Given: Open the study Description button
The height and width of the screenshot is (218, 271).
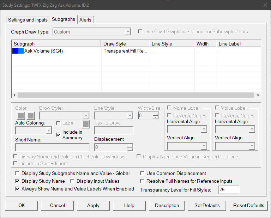Looking at the screenshot, I should pyautogui.click(x=167, y=205).
